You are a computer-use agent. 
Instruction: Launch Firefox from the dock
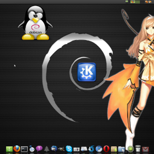point(17,149)
